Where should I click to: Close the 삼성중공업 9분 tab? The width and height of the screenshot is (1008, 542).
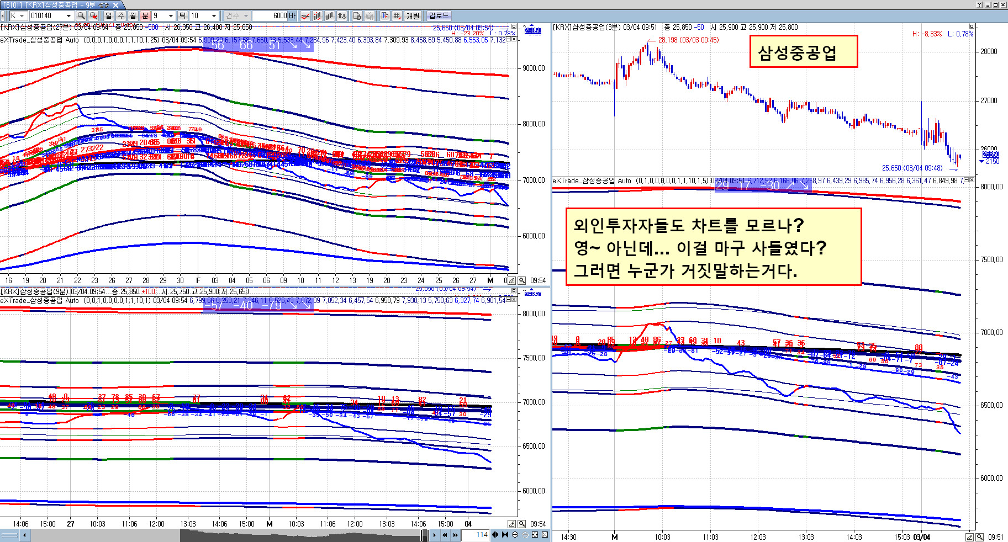coord(115,5)
